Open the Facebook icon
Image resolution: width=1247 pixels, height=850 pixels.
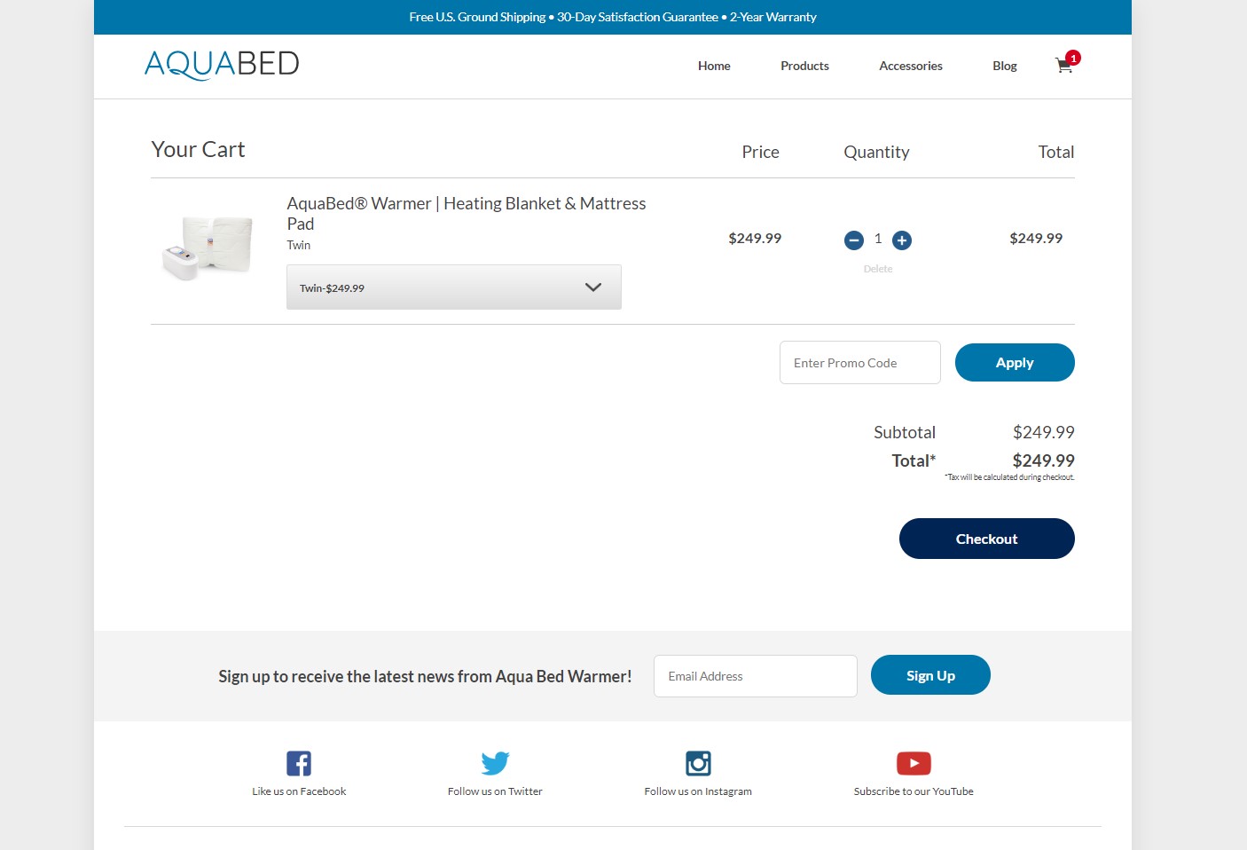pos(299,763)
